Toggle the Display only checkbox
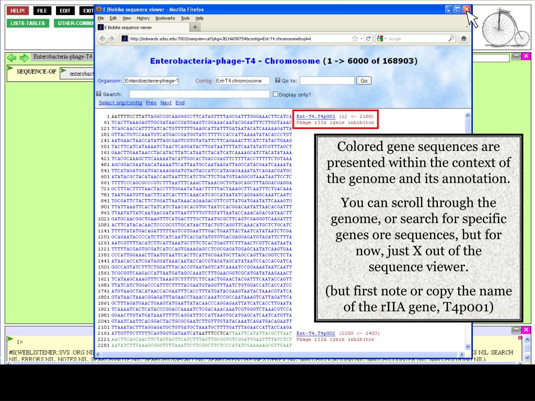Image resolution: width=535 pixels, height=401 pixels. pos(275,94)
